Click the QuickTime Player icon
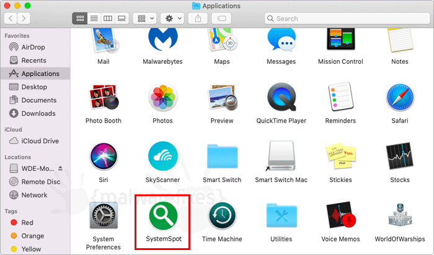434x255 pixels. click(x=281, y=97)
